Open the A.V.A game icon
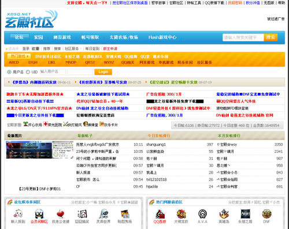 coord(202,214)
